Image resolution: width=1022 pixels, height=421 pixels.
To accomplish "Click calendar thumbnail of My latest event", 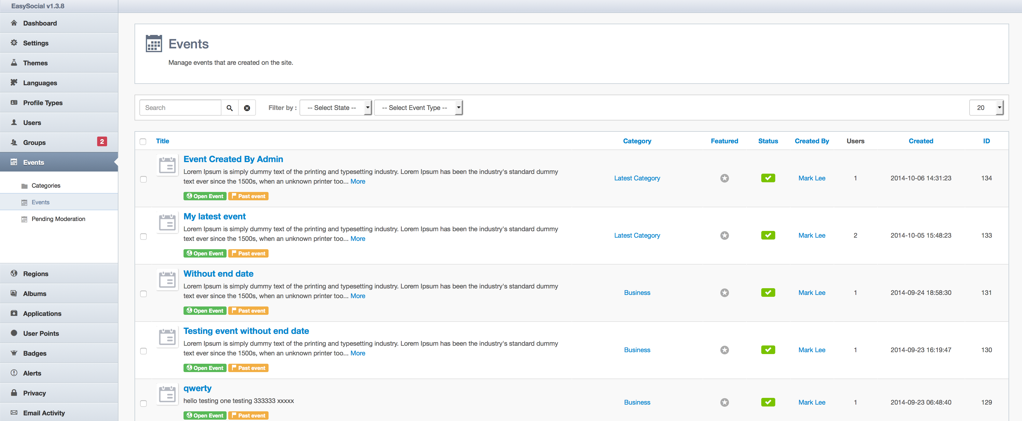I will point(167,222).
